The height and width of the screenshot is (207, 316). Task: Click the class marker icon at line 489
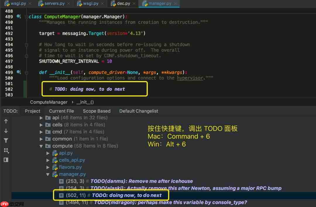[18, 17]
